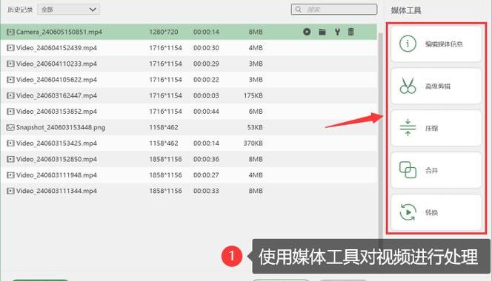Image resolution: width=492 pixels, height=281 pixels.
Task: Open folder location of Camera_240605150851.mp4
Action: (322, 32)
